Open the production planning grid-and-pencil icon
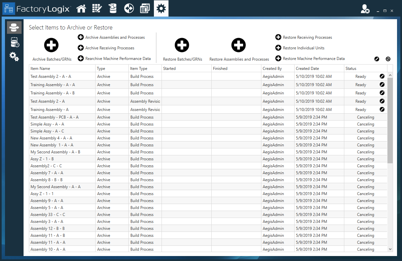 point(97,8)
